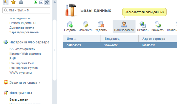
Task: Upload a database dump with Закачать
Action: pos(158,27)
